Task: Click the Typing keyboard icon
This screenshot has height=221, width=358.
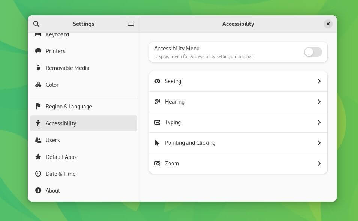Action: tap(157, 122)
